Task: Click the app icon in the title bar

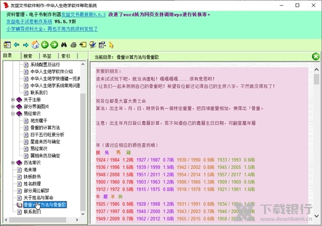Action: coord(6,5)
